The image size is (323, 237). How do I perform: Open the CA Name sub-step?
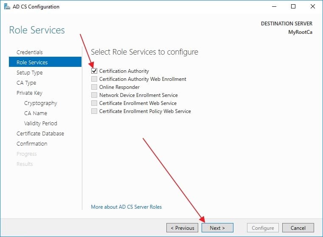coord(36,113)
